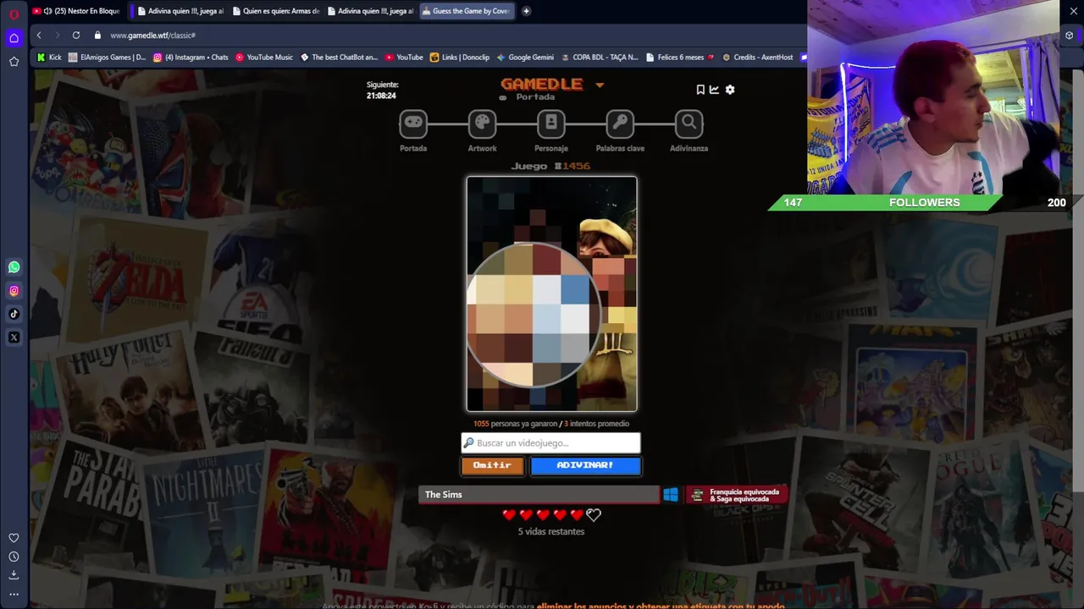Click the Windows platform icon beside The Sims
The height and width of the screenshot is (609, 1084).
click(x=671, y=495)
